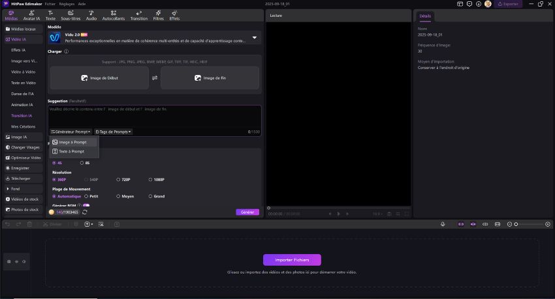Select the Texte toolbar icon
Viewport: 555px width, 299px height.
[50, 16]
